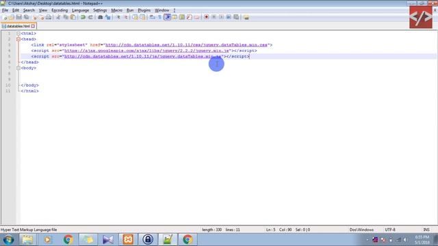This screenshot has height=246, width=438.
Task: Click the Paste clipboard icon
Action: coord(73,17)
